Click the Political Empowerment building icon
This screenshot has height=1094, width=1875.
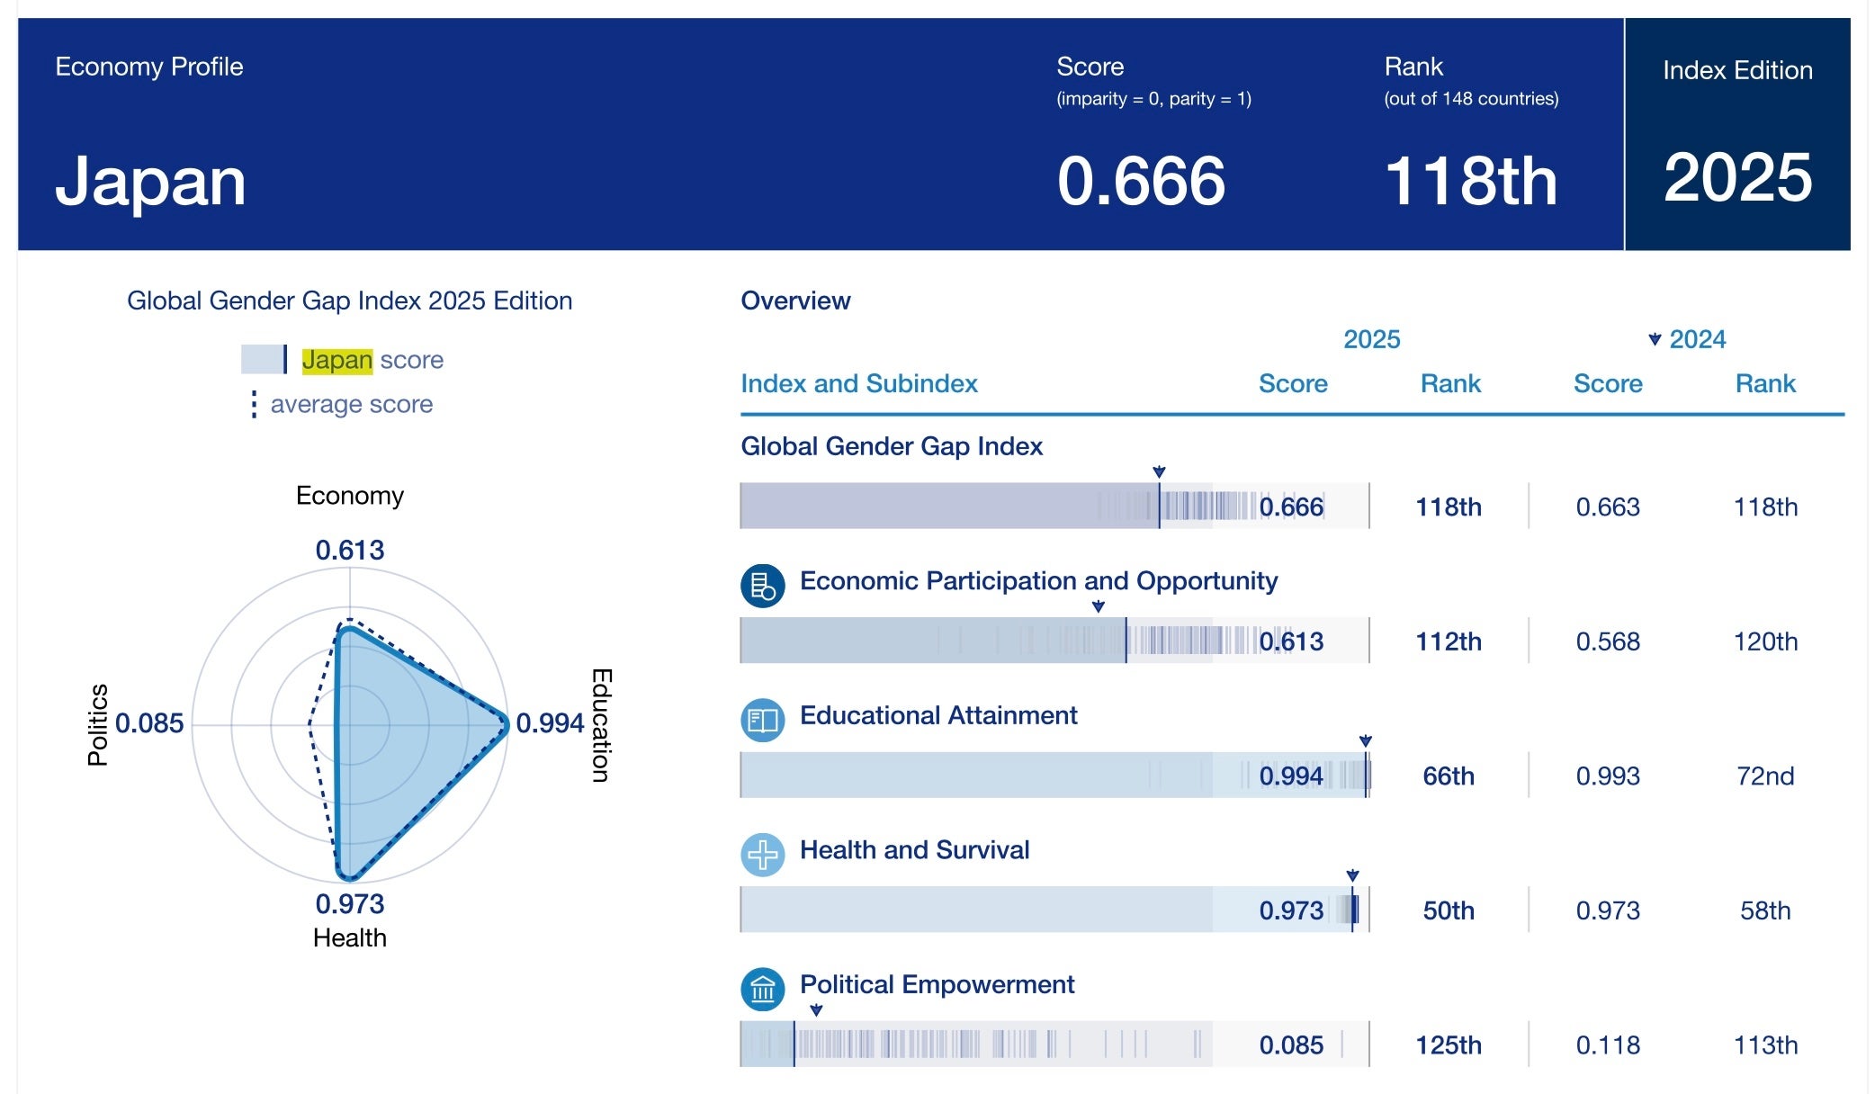(x=762, y=990)
